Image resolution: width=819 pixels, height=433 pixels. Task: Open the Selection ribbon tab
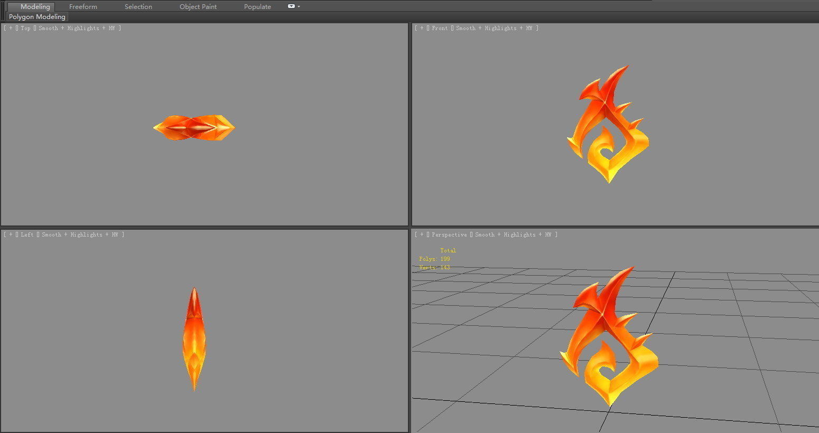tap(138, 7)
